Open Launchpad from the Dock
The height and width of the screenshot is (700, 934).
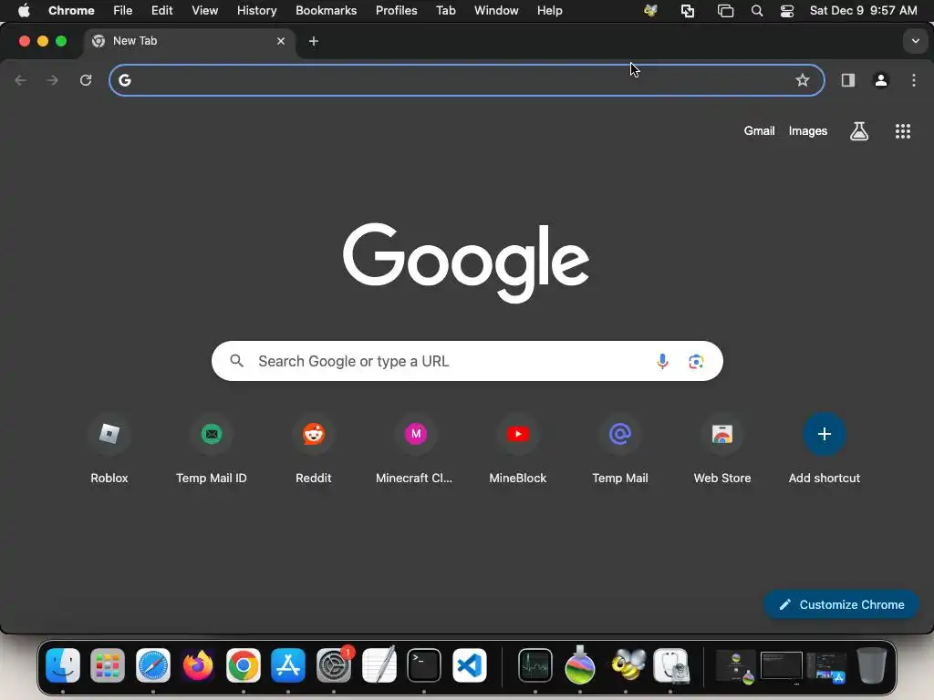tap(108, 664)
